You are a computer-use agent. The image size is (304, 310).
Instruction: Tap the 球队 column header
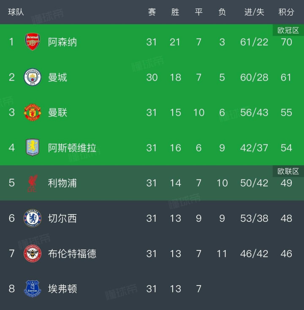16,12
